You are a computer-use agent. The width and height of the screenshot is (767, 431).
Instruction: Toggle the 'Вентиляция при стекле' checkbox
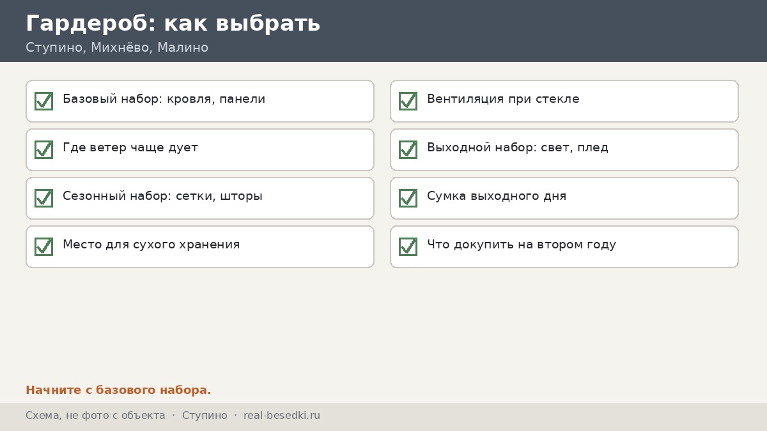408,101
